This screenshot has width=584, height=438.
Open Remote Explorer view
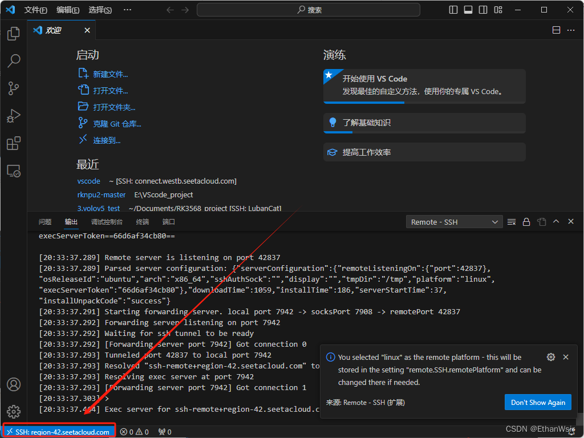pyautogui.click(x=14, y=171)
